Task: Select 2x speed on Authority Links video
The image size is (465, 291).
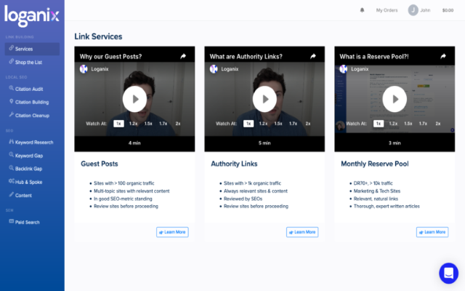Action: (308, 124)
